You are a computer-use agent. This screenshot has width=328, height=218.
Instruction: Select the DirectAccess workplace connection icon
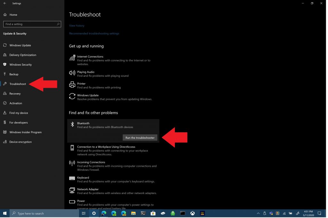click(72, 148)
